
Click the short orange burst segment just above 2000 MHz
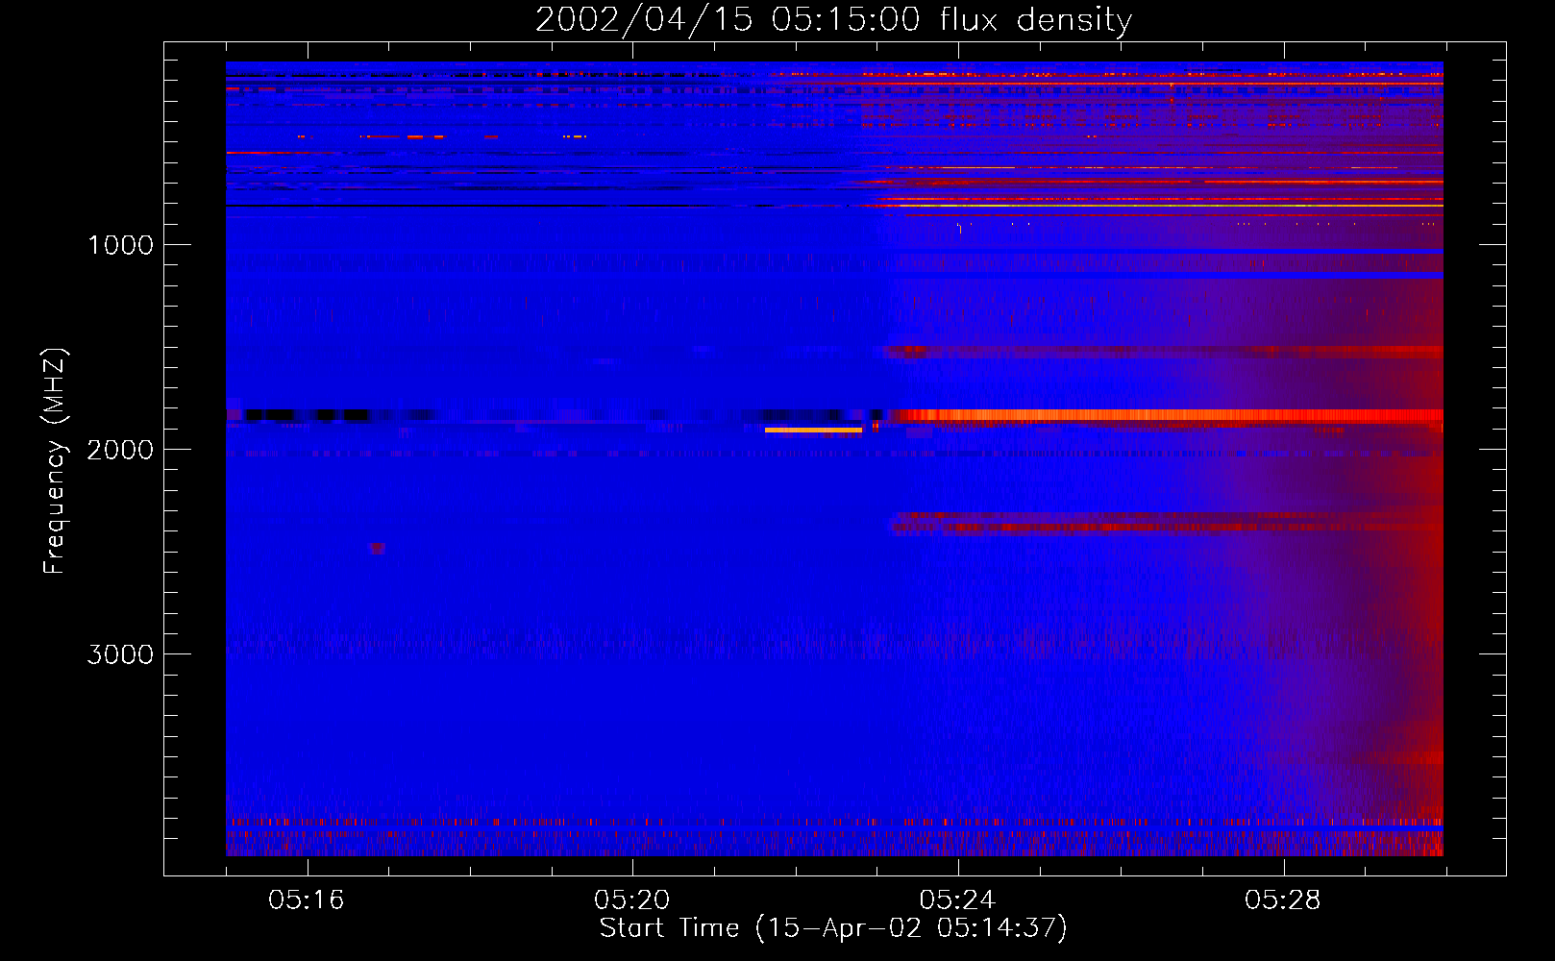tap(813, 430)
